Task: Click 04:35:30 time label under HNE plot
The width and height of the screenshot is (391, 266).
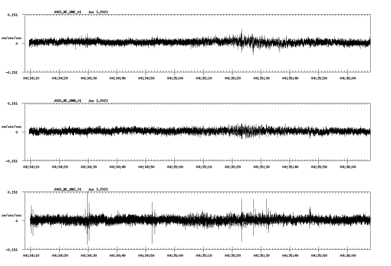Action: click(x=261, y=78)
